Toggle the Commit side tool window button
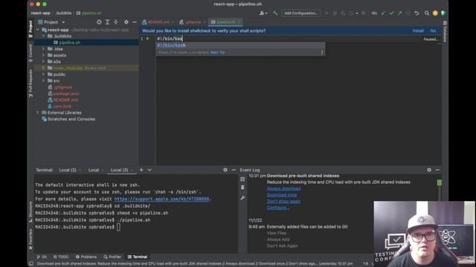Screen dimensions: 476x267 (x=30, y=53)
